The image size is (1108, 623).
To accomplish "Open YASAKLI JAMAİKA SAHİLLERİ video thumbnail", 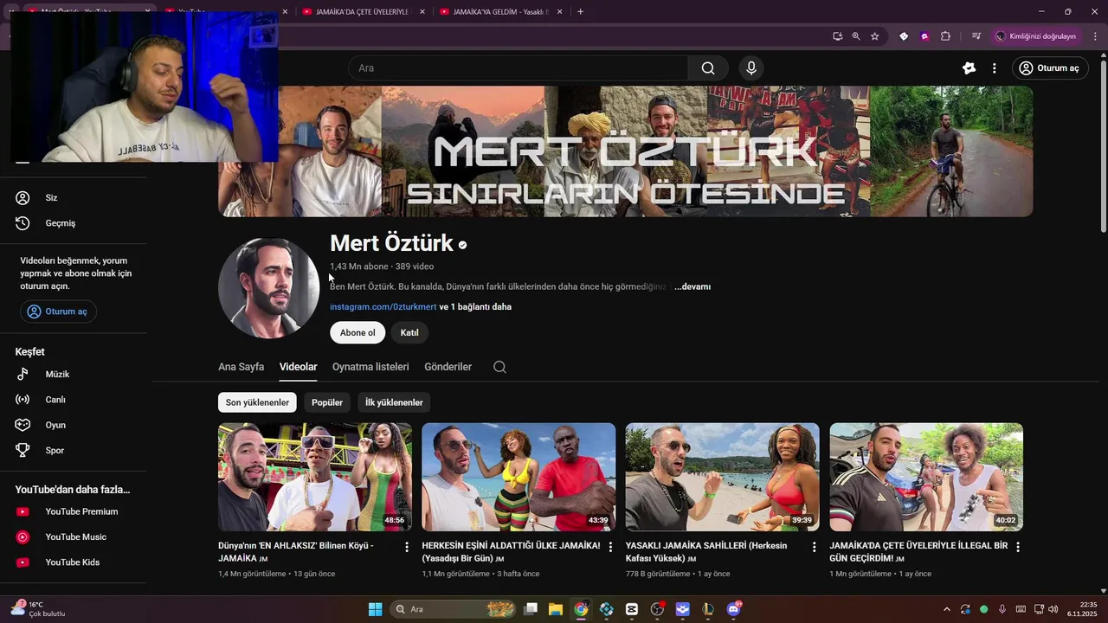I will coord(722,477).
